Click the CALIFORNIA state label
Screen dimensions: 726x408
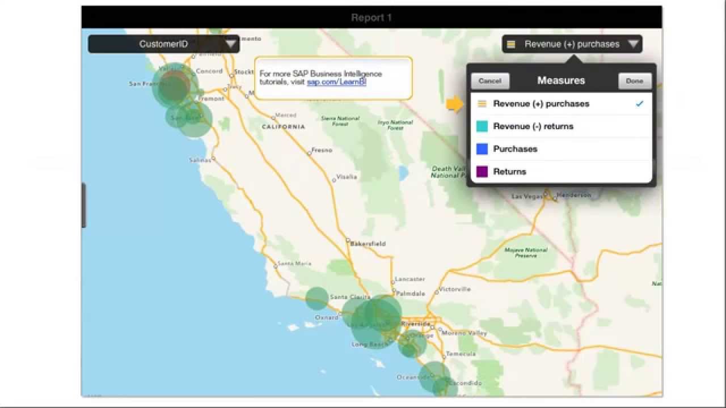(x=284, y=127)
